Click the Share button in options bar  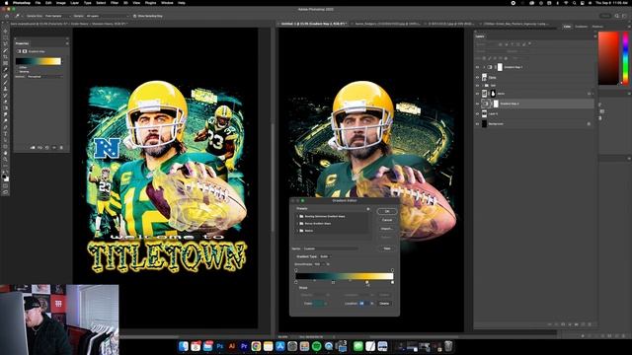pos(605,16)
